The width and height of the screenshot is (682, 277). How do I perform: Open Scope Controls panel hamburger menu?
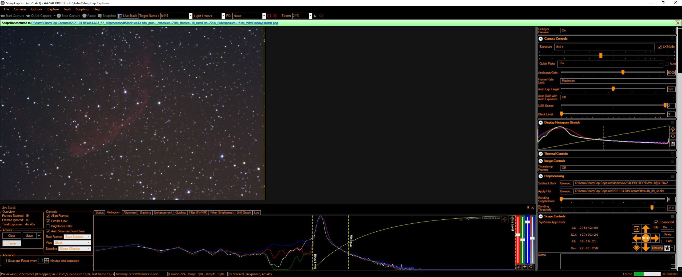[x=672, y=216]
